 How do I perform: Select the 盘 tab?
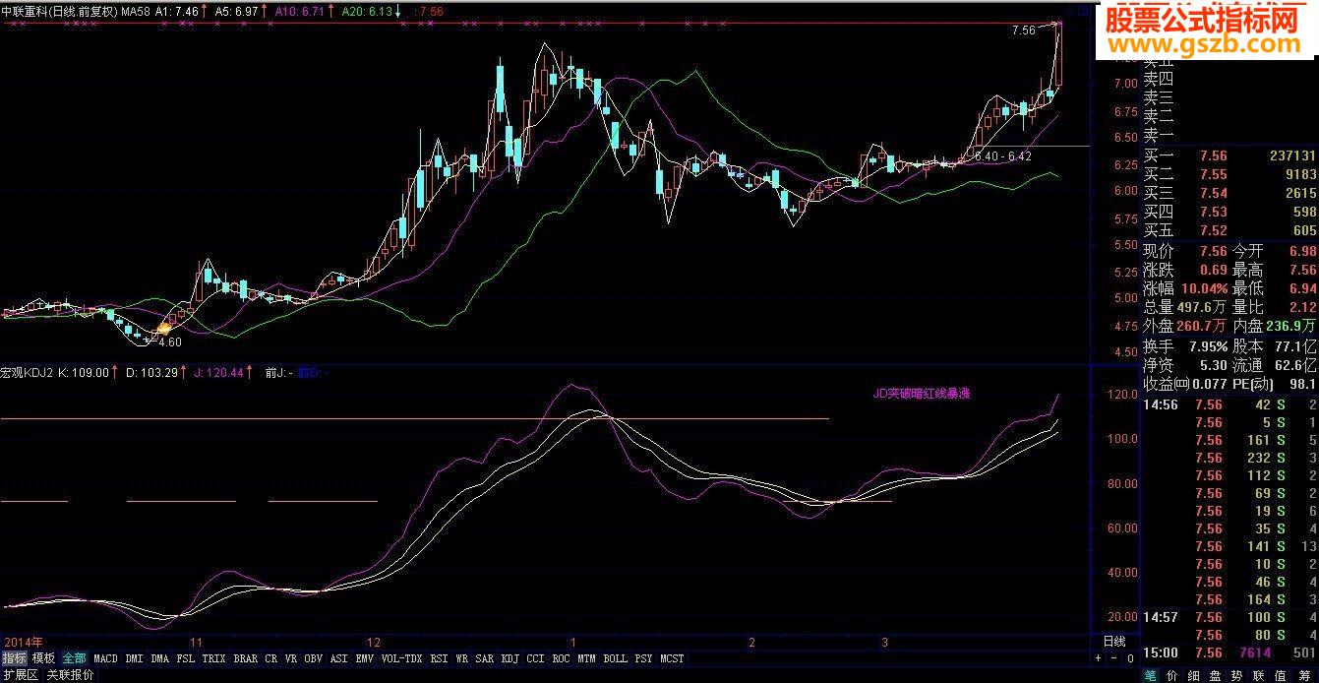(1215, 675)
